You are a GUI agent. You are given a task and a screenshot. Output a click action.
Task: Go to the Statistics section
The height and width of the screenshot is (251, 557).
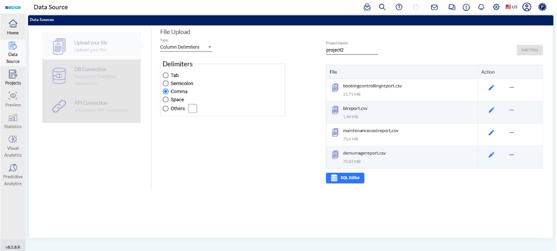[13, 120]
